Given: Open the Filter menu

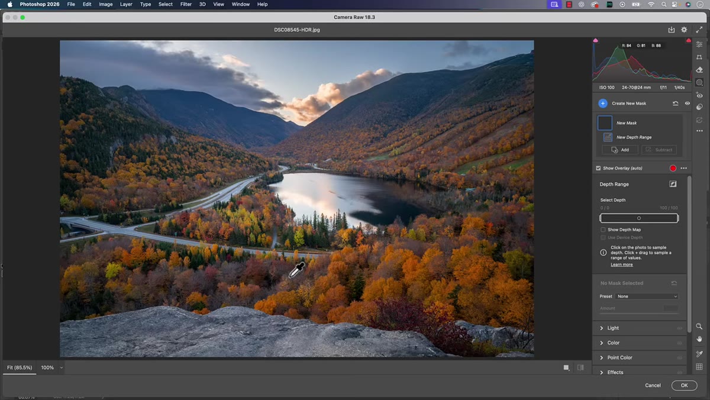Looking at the screenshot, I should pos(186,4).
